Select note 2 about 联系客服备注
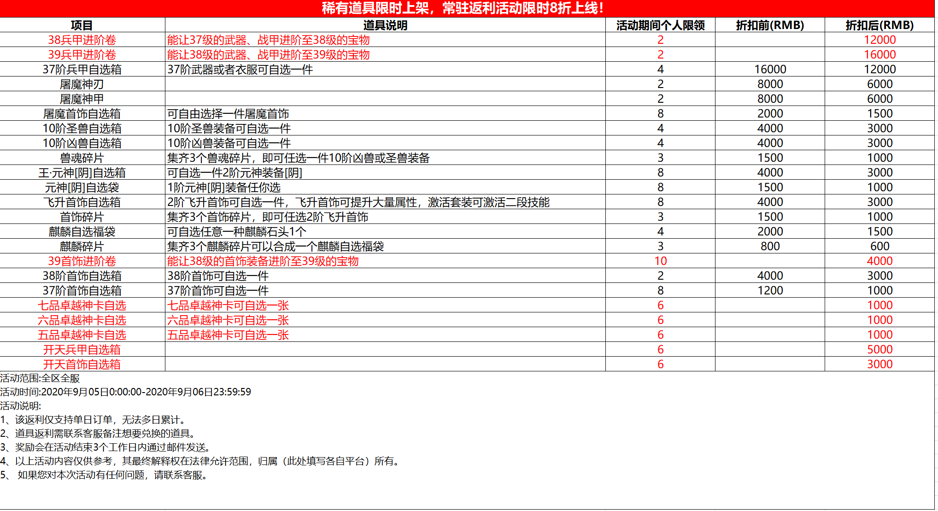The height and width of the screenshot is (511, 938). pos(99,434)
